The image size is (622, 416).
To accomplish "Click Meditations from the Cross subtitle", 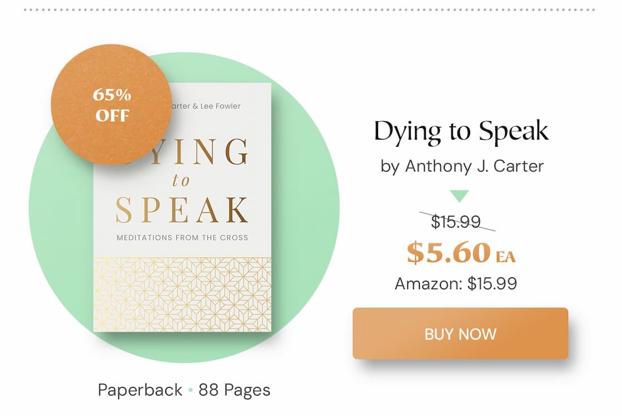I will [x=182, y=237].
